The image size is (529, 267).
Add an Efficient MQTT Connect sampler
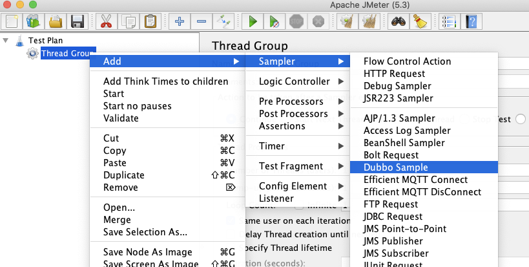pos(424,180)
